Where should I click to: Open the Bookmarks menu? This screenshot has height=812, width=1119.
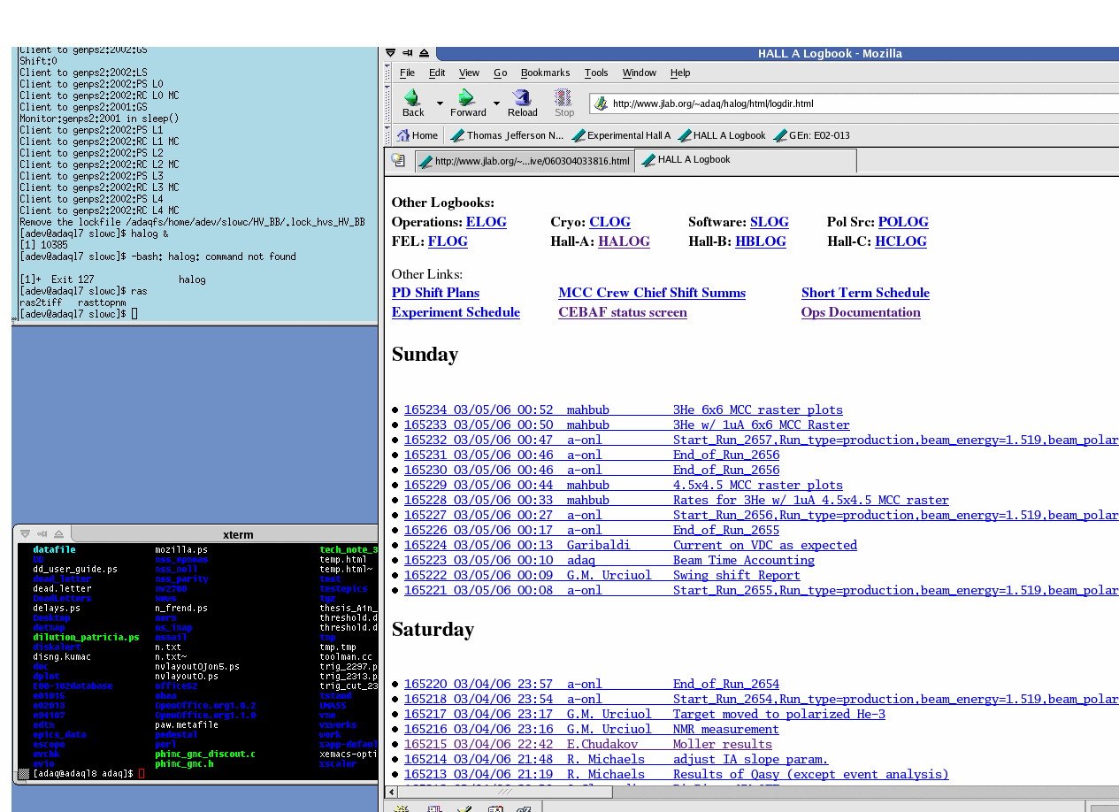coord(545,73)
